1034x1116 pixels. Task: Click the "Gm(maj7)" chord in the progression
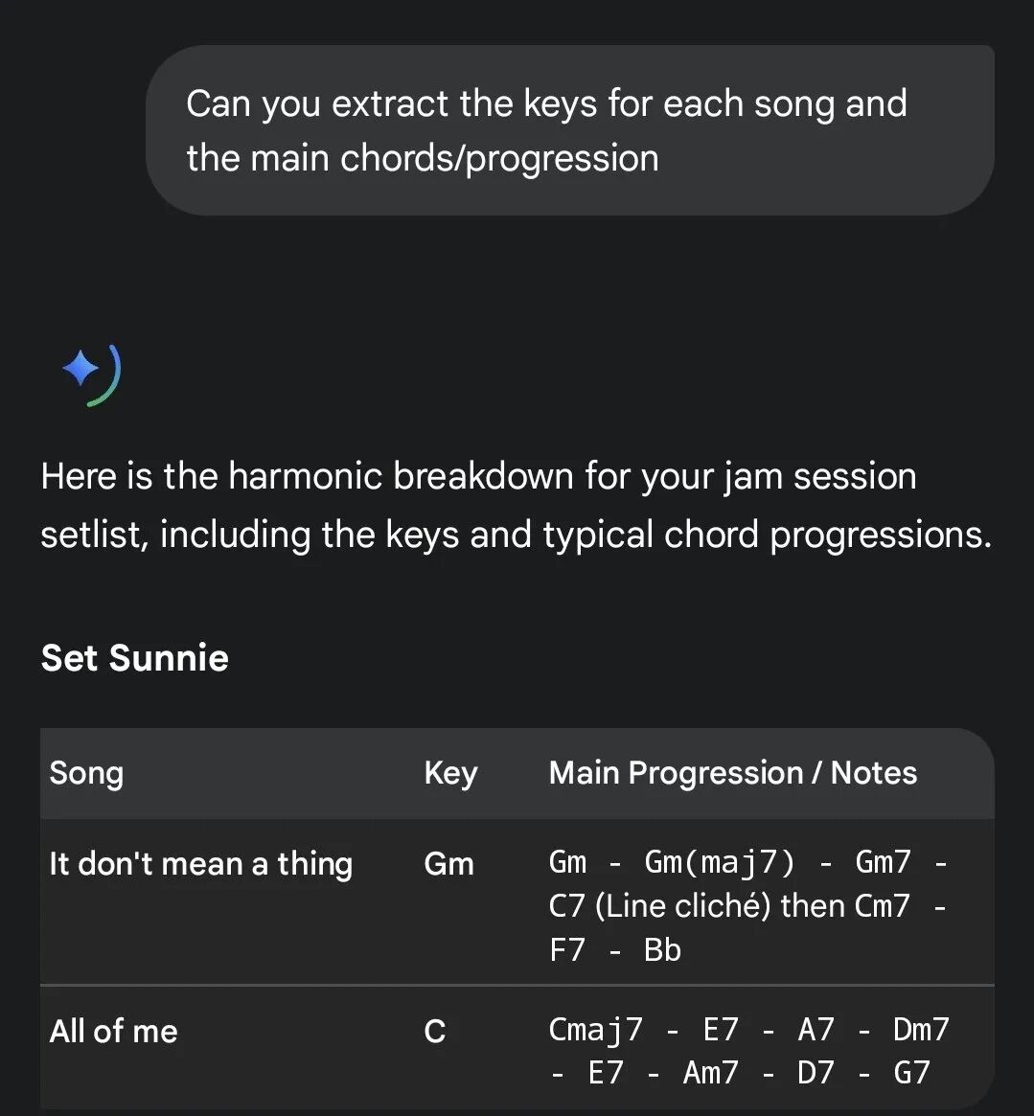coord(720,862)
